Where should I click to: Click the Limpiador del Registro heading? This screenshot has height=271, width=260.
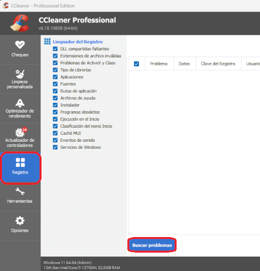(x=77, y=42)
